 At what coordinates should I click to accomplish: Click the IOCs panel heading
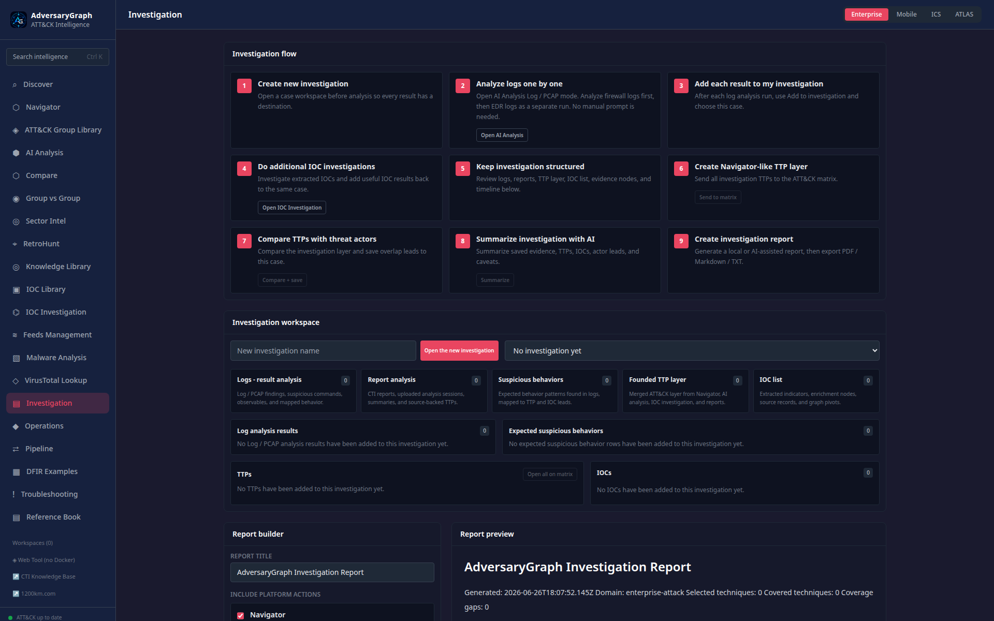(604, 473)
